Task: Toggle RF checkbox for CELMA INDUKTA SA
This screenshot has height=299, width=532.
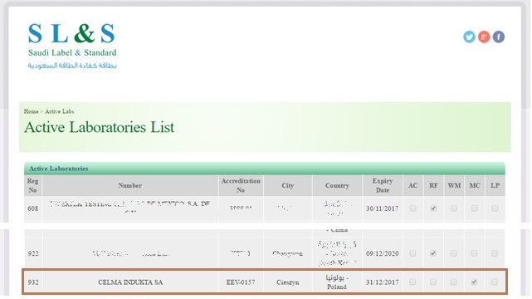Action: (433, 282)
